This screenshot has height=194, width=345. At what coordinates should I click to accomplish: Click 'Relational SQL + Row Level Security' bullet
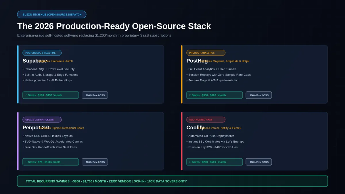coord(49,69)
